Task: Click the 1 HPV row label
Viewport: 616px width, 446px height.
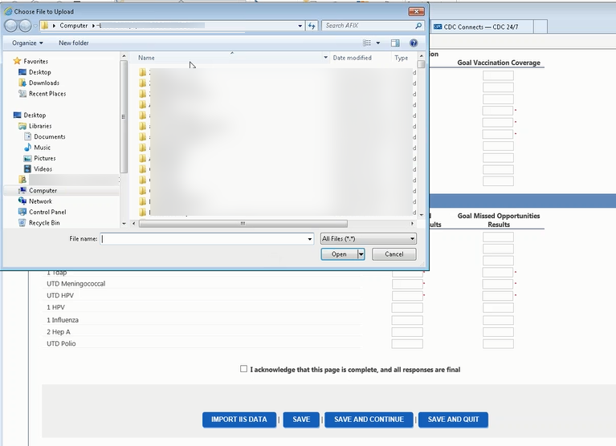Action: pos(55,307)
